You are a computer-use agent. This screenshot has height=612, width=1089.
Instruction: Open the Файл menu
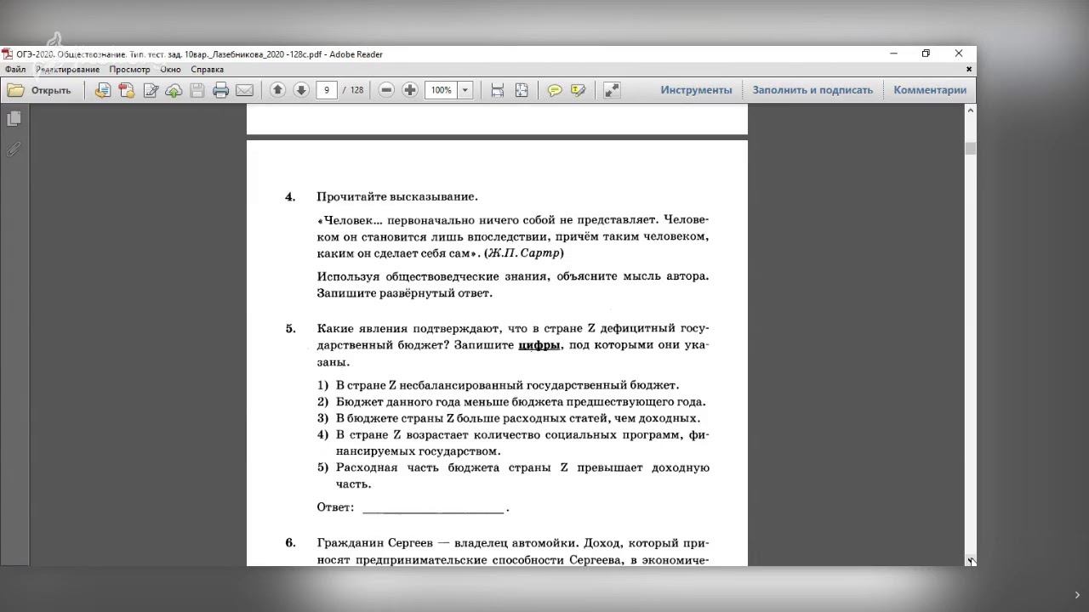15,70
